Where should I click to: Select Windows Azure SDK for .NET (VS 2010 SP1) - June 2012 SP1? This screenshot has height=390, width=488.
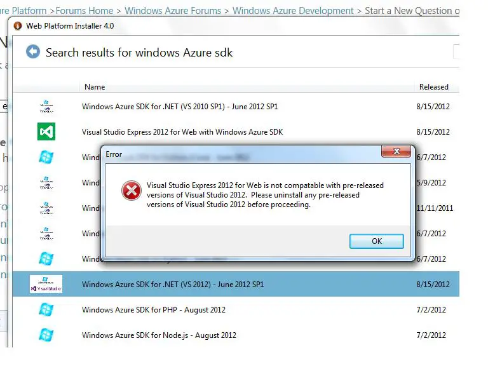(180, 106)
